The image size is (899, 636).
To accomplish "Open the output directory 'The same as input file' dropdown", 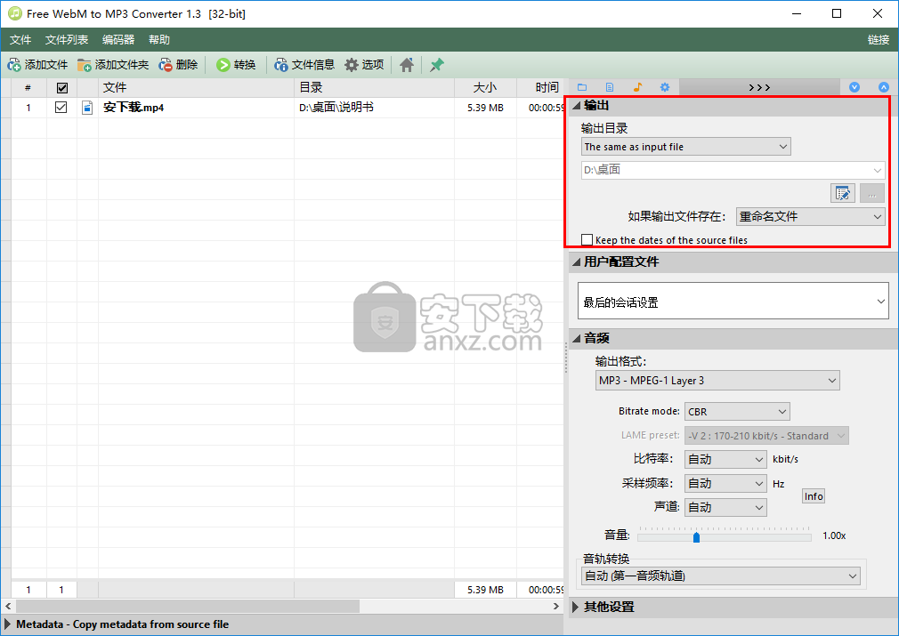I will point(685,147).
